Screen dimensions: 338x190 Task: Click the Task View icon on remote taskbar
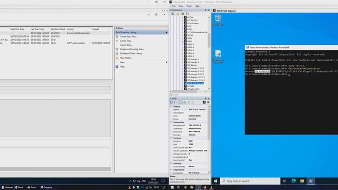285,181
